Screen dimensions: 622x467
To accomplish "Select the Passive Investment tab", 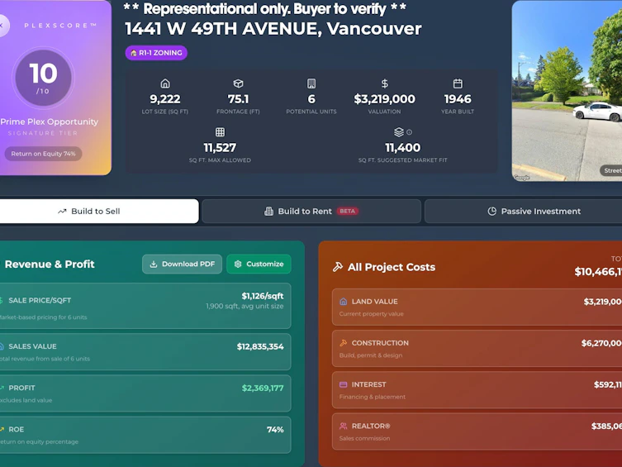I will [x=523, y=211].
